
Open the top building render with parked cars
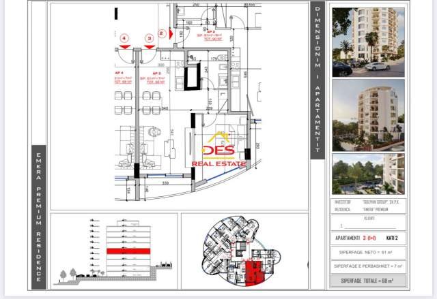[x=368, y=42]
